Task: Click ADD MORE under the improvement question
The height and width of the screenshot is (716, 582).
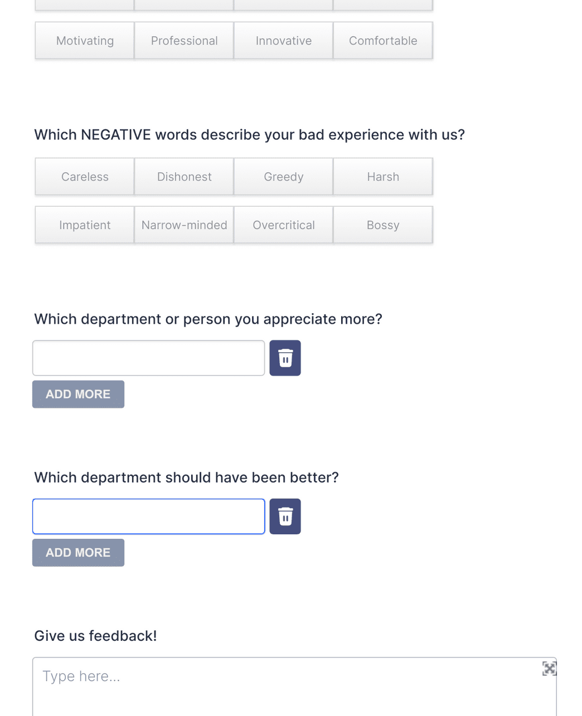Action: [x=78, y=552]
